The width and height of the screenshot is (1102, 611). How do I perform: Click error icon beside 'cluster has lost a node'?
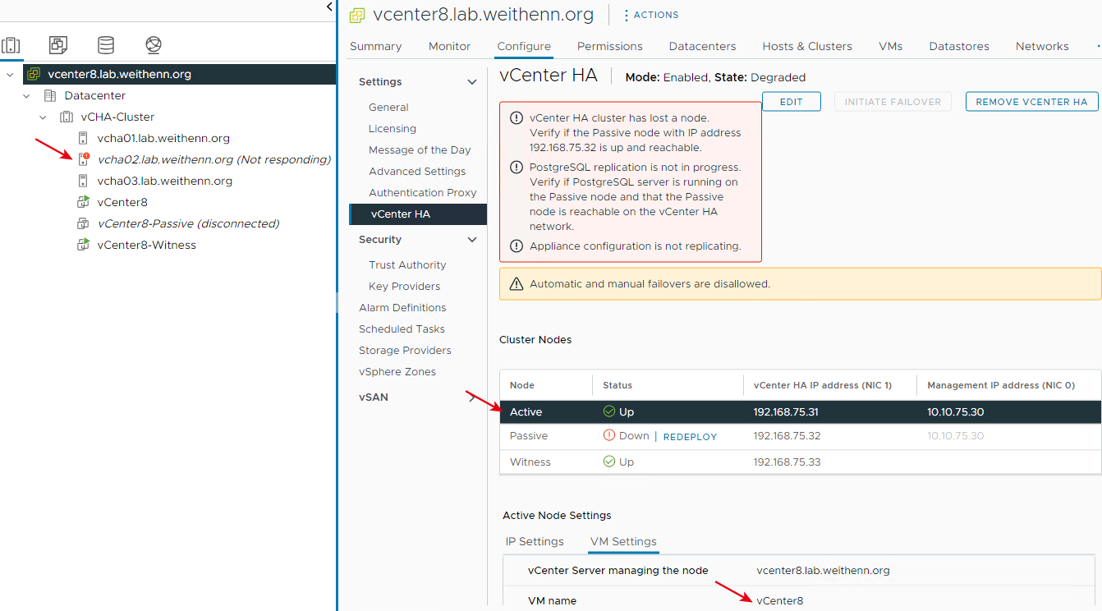(517, 118)
